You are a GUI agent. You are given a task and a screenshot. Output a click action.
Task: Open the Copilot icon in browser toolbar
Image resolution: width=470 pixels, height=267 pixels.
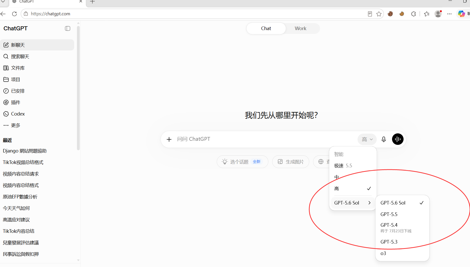pos(461,14)
